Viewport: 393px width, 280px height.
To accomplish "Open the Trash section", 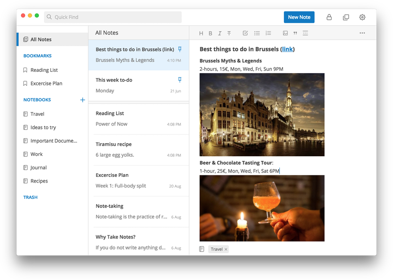I will pos(30,197).
